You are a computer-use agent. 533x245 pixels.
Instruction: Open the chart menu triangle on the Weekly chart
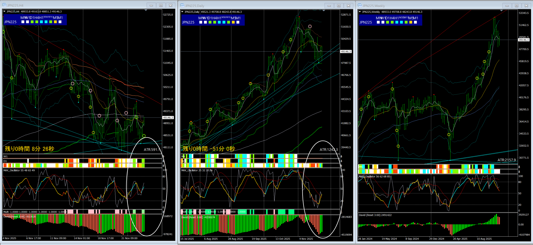[360, 12]
